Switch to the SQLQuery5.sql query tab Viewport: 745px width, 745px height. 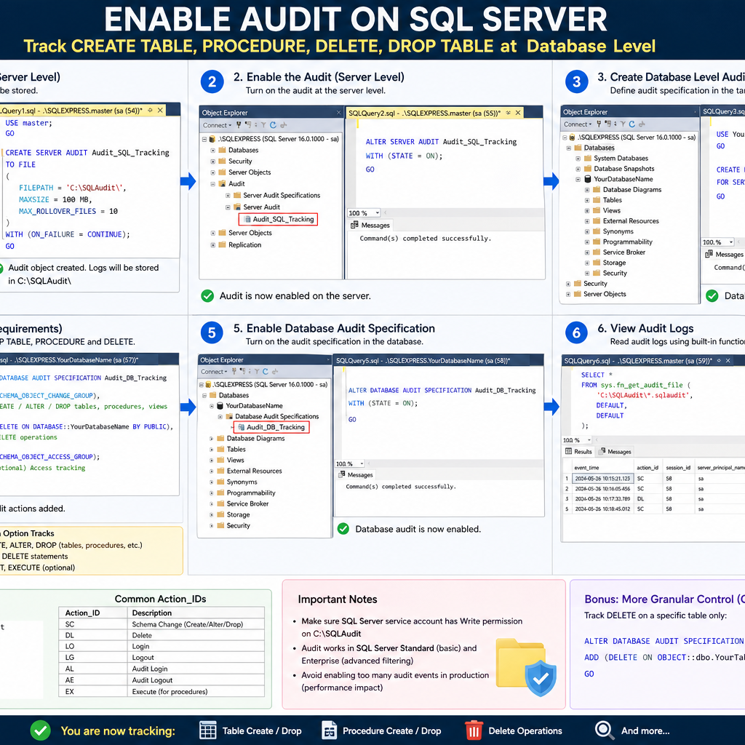click(x=423, y=361)
